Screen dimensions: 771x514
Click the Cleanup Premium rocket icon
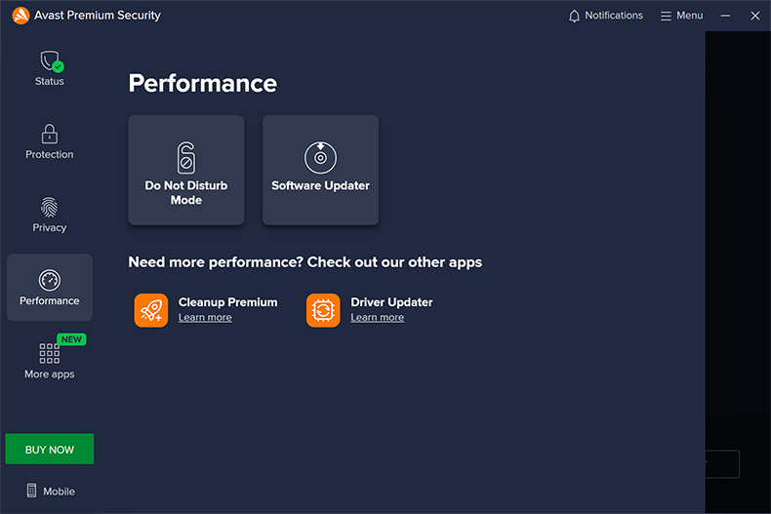[151, 310]
